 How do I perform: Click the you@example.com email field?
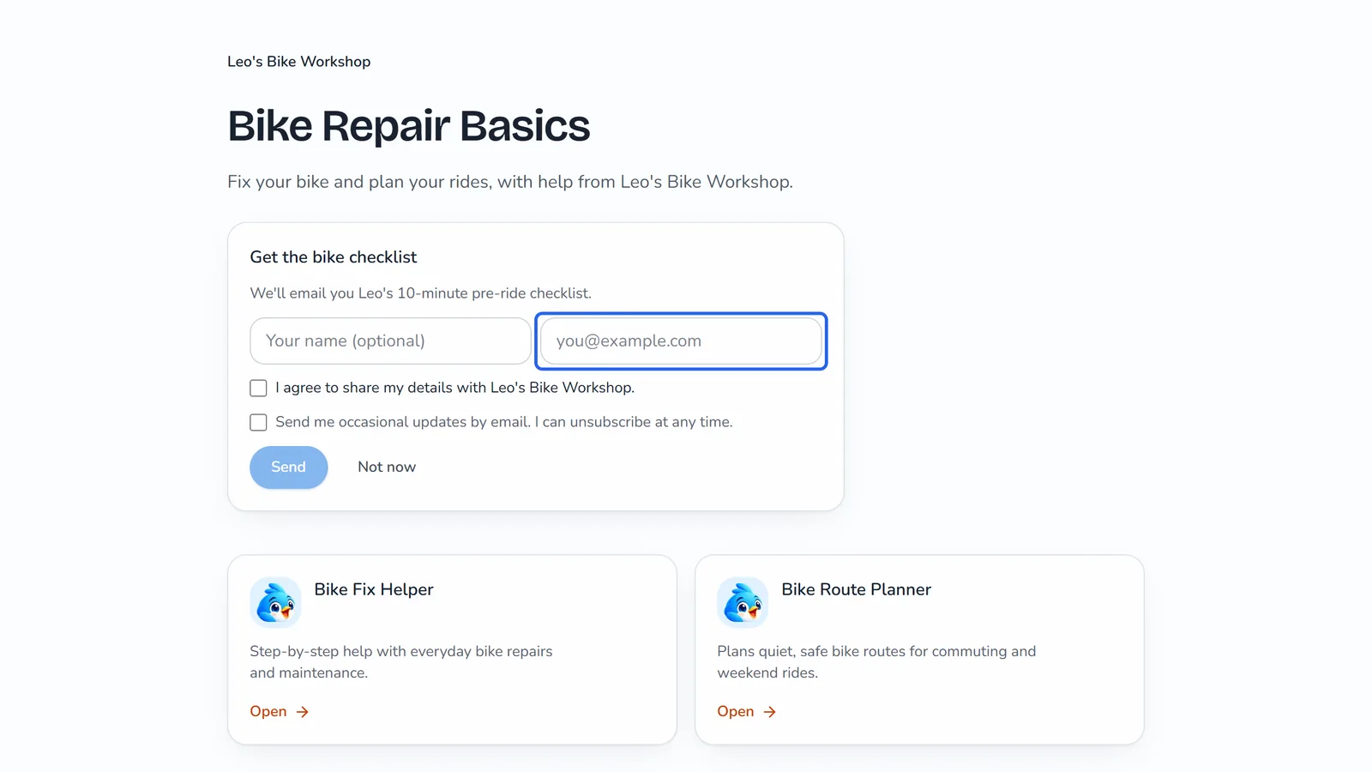pyautogui.click(x=681, y=341)
